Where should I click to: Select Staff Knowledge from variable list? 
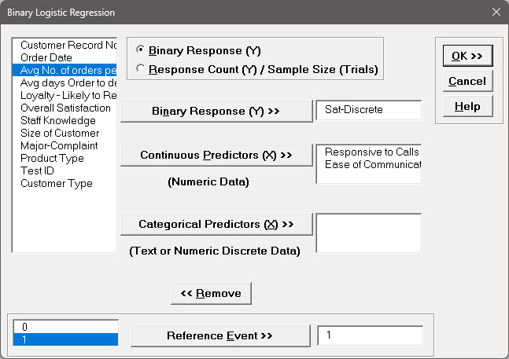click(58, 120)
